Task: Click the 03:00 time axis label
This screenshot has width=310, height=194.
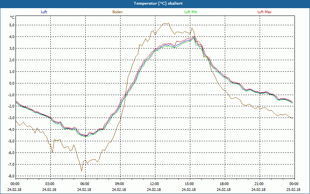Action: point(50,184)
